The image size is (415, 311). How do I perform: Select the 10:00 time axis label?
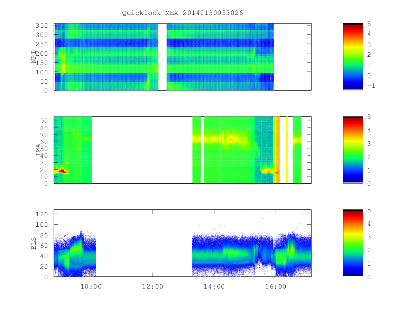(91, 286)
